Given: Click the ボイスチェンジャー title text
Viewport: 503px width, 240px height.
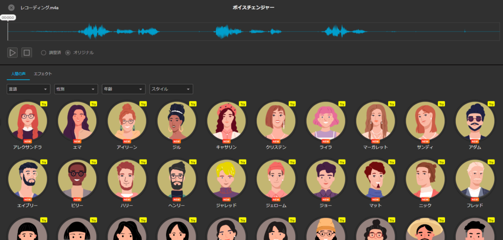Looking at the screenshot, I should [253, 7].
